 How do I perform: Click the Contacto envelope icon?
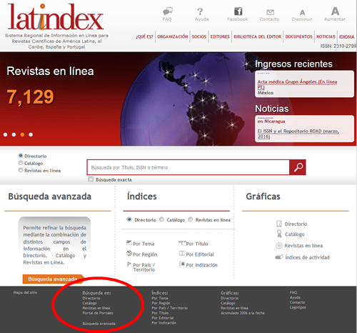tap(270, 12)
